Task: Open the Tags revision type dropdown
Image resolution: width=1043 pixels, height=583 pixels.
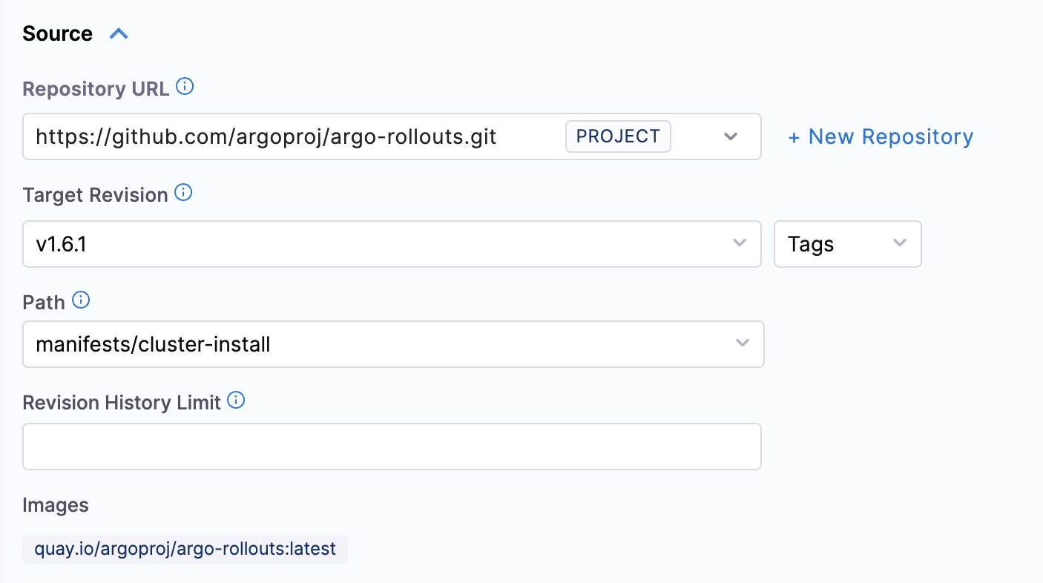Action: 847,243
